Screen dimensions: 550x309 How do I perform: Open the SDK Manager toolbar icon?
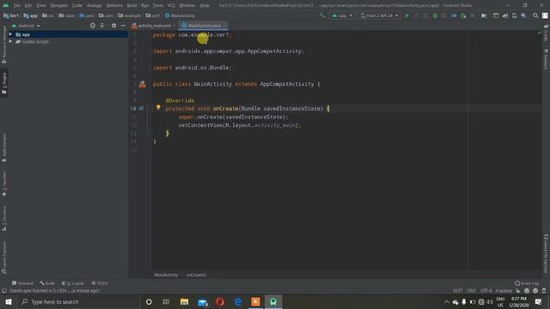(523, 15)
